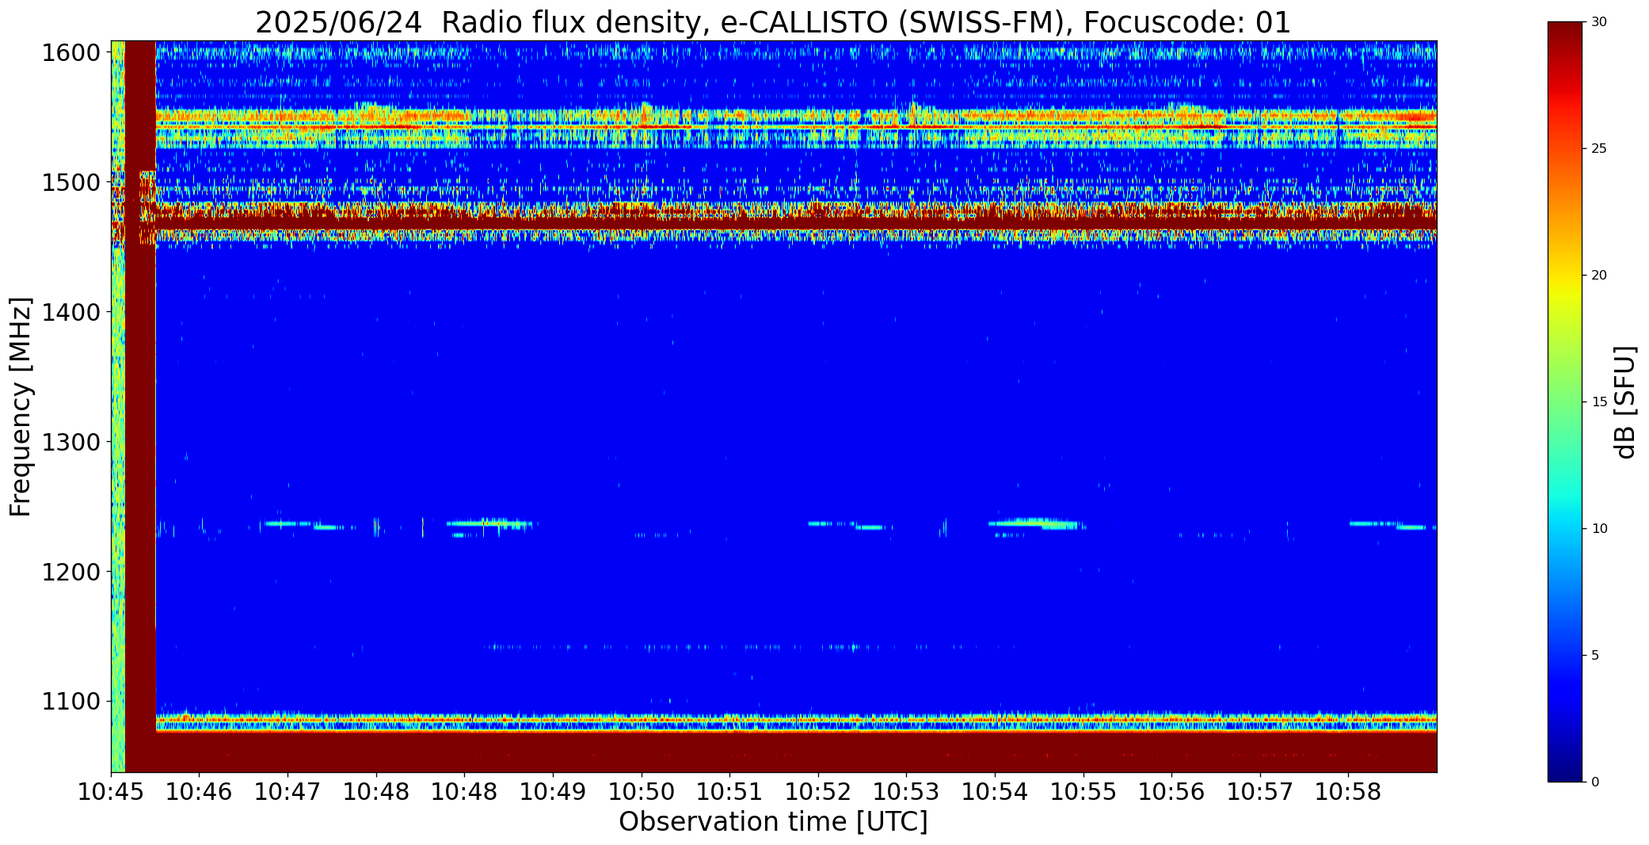Click the dark red vertical band after 10:45

point(140,406)
